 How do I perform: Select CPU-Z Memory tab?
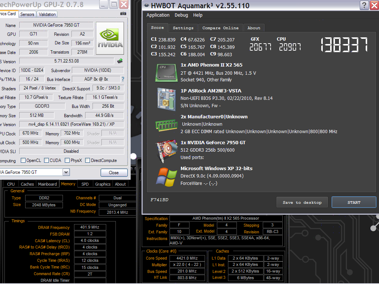pyautogui.click(x=68, y=184)
